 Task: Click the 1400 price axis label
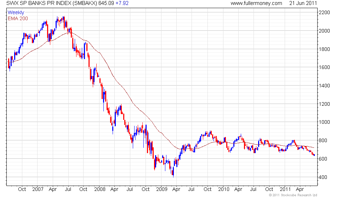324,86
